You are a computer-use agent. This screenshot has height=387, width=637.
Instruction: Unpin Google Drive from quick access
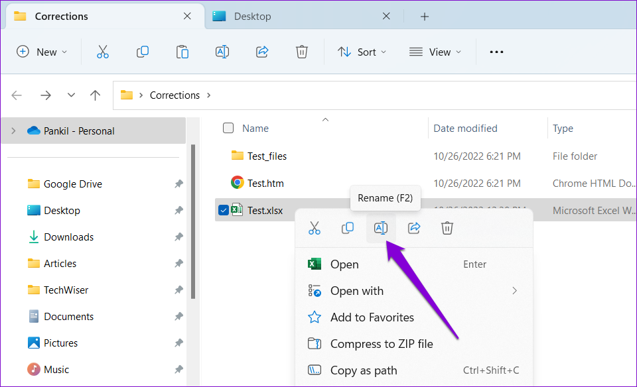click(x=178, y=184)
